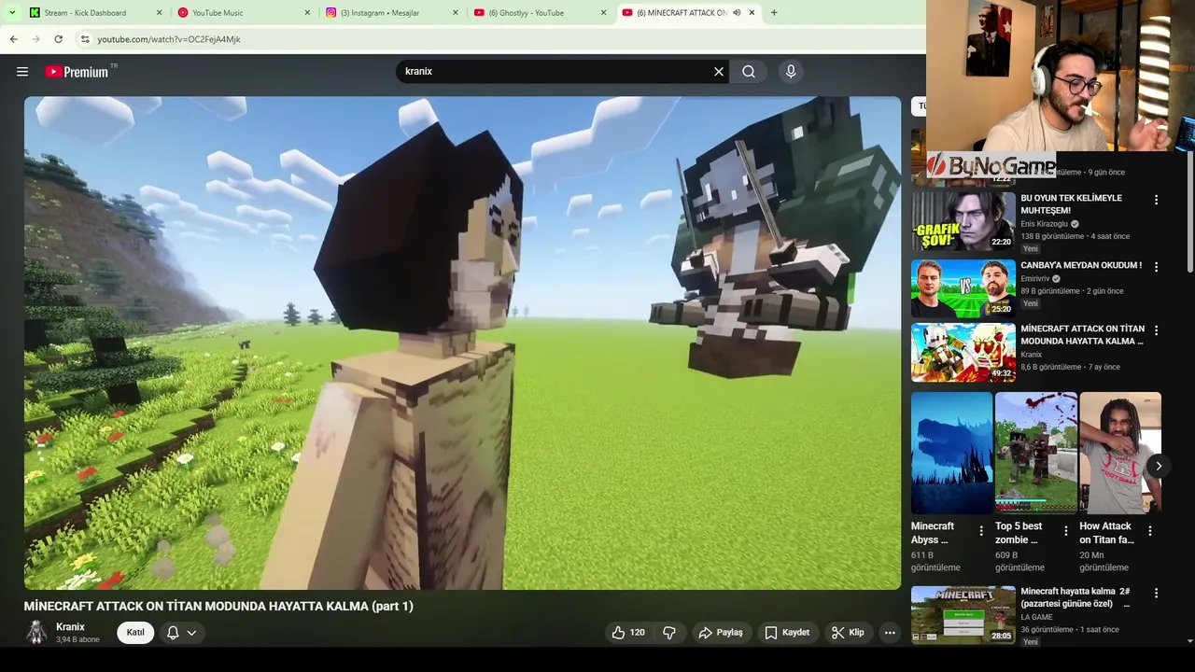The image size is (1195, 672).
Task: Open LA GAME channel link
Action: click(1036, 617)
